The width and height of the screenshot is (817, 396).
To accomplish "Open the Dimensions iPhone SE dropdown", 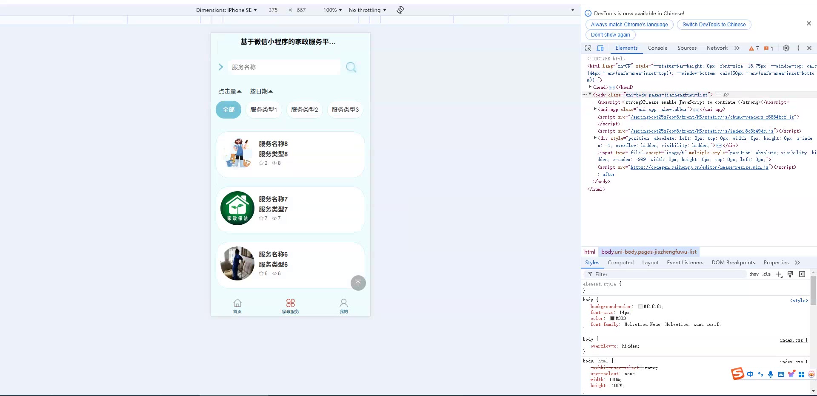I will [226, 10].
